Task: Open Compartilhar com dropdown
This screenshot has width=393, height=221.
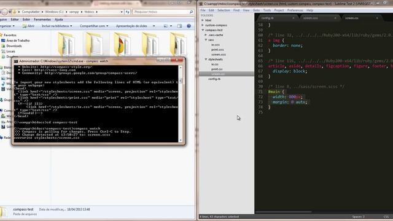Action: (x=94, y=26)
